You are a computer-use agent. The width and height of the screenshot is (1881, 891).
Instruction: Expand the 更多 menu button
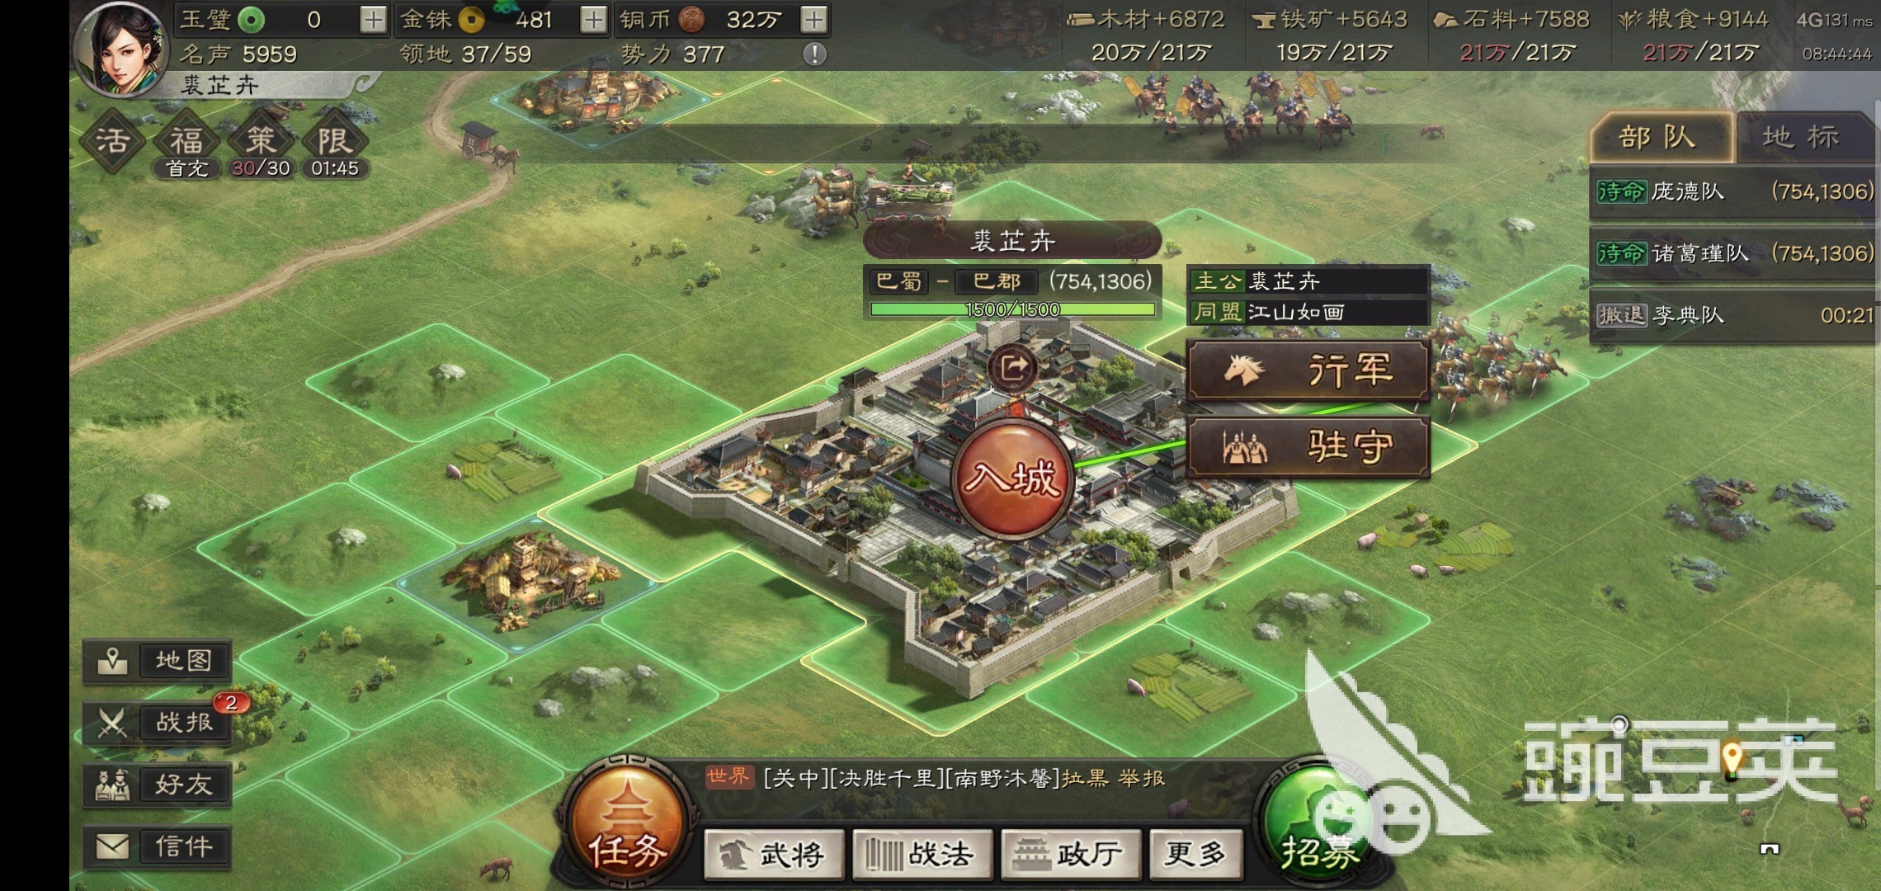point(1195,854)
